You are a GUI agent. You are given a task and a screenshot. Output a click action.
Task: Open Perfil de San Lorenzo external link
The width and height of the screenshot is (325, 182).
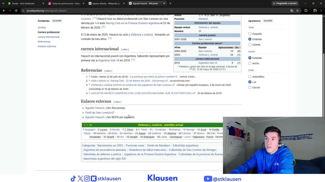click(100, 112)
